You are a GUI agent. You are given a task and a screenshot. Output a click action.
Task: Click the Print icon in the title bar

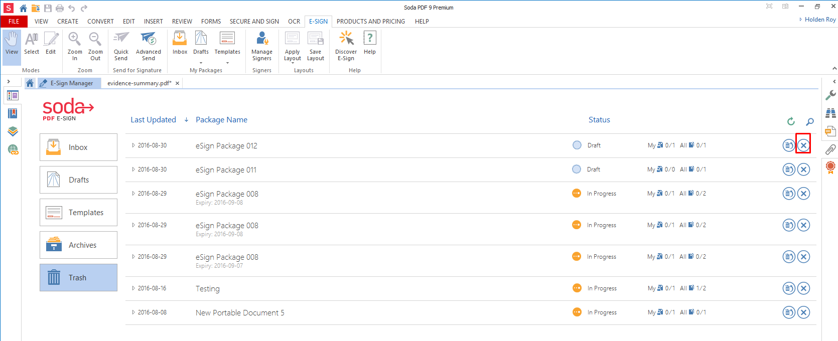click(60, 8)
